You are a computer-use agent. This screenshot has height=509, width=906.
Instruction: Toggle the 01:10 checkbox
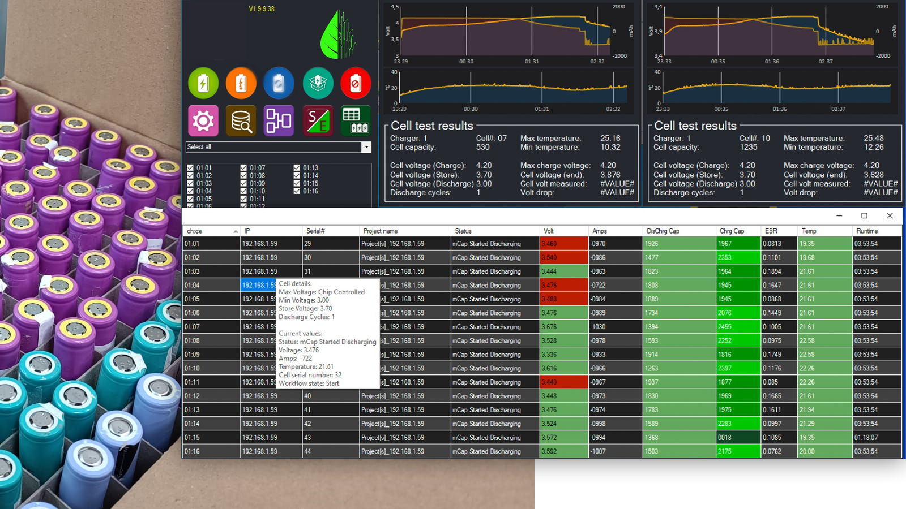pos(243,191)
